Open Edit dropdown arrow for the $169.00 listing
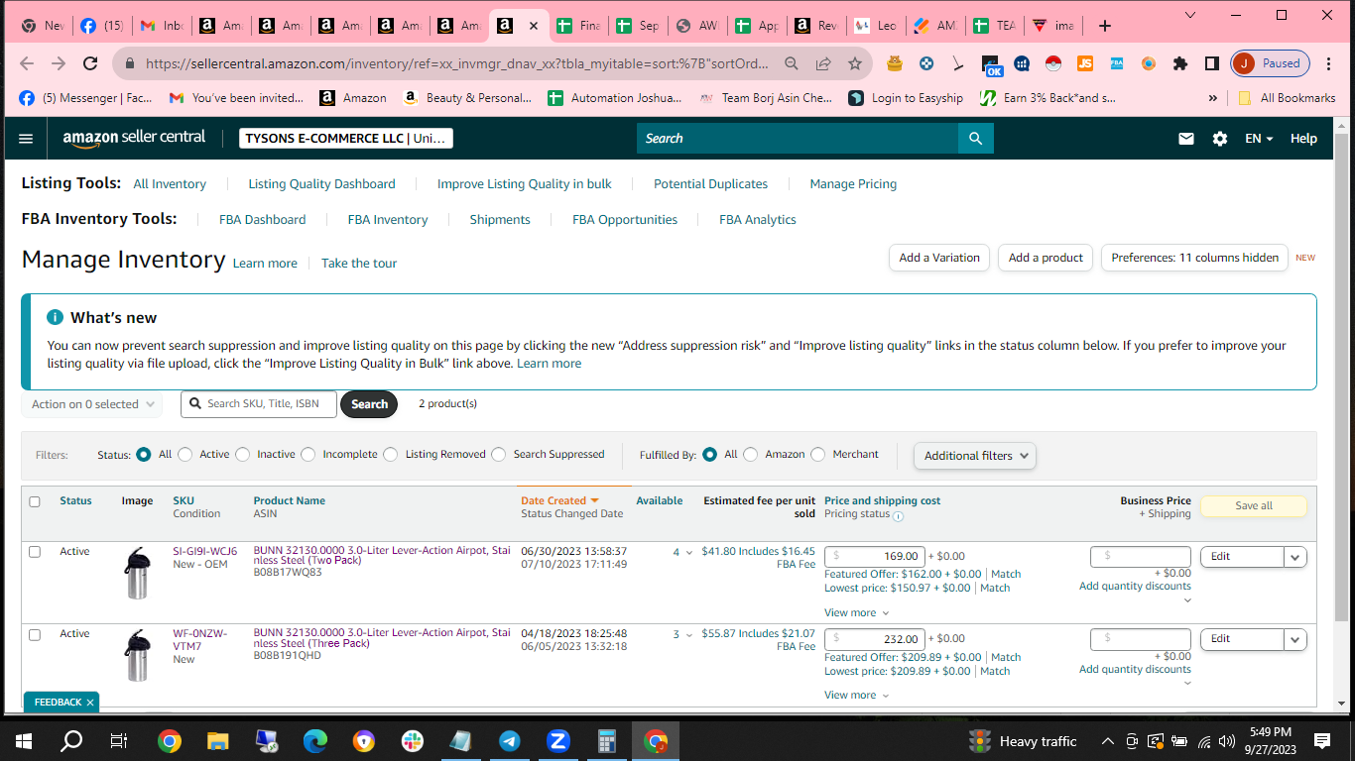The height and width of the screenshot is (761, 1355). (x=1294, y=557)
